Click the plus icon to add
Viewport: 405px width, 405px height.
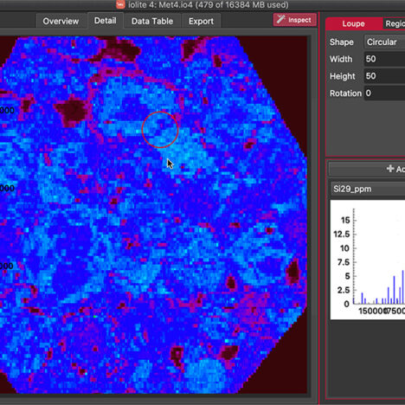[390, 169]
